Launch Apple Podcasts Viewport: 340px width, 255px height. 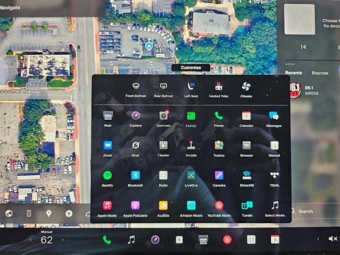[x=135, y=209]
